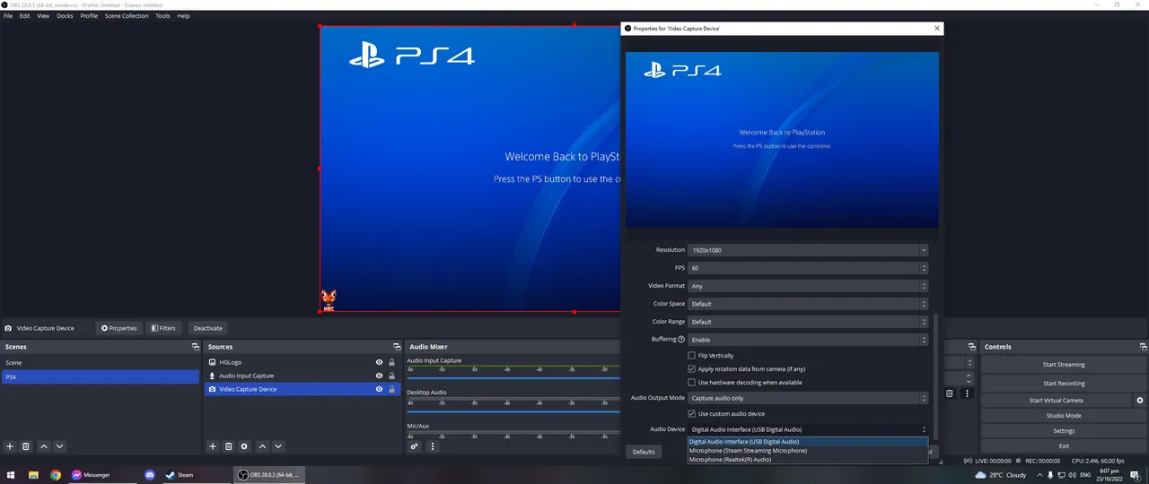Click Studio Mode button
The image size is (1149, 484).
(1064, 416)
